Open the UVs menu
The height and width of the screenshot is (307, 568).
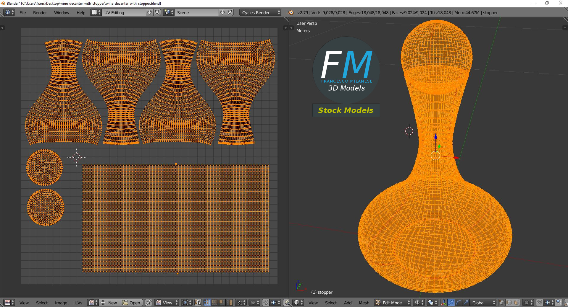(x=78, y=303)
